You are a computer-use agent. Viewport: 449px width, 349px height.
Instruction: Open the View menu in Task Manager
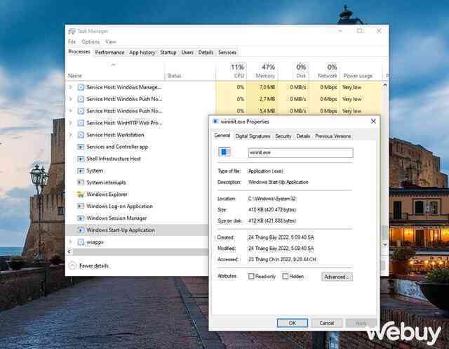111,42
